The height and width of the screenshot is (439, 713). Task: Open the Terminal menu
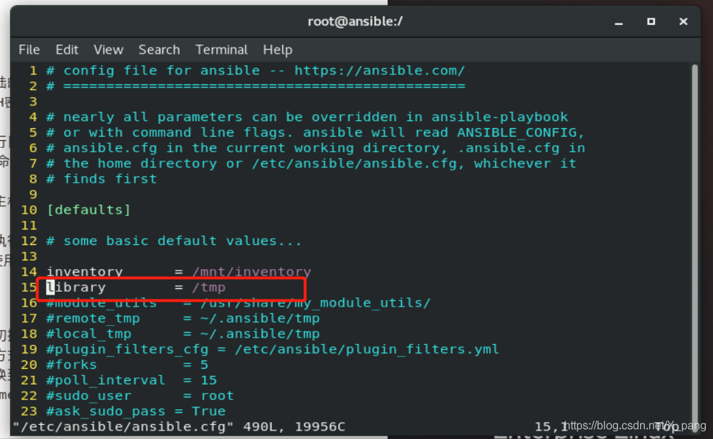pos(221,50)
